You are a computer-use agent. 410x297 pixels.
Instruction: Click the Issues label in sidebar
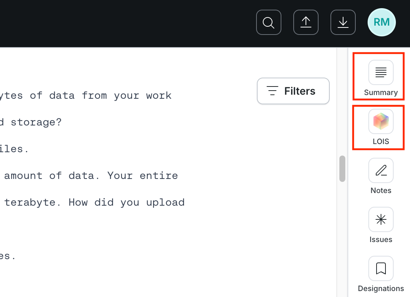[381, 239]
